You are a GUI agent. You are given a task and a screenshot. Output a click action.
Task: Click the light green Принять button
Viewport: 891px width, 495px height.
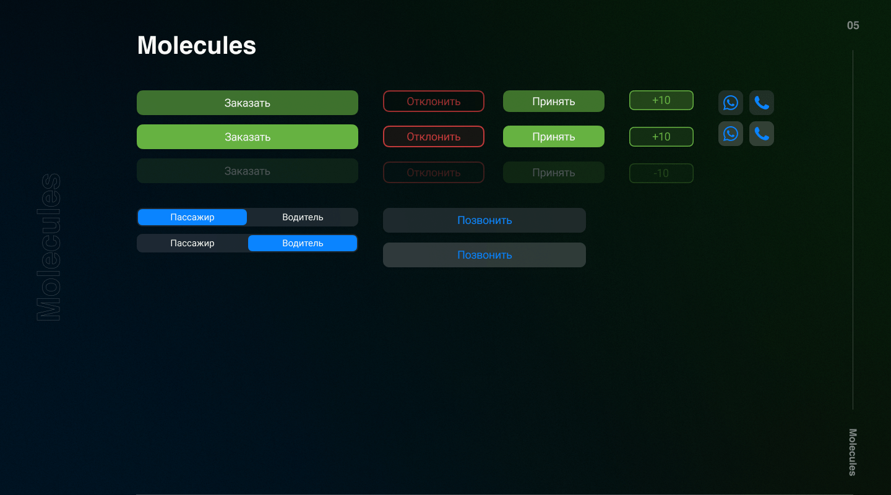click(x=553, y=137)
